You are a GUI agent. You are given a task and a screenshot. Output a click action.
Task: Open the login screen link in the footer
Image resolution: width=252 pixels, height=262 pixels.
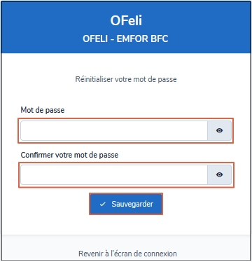127,254
